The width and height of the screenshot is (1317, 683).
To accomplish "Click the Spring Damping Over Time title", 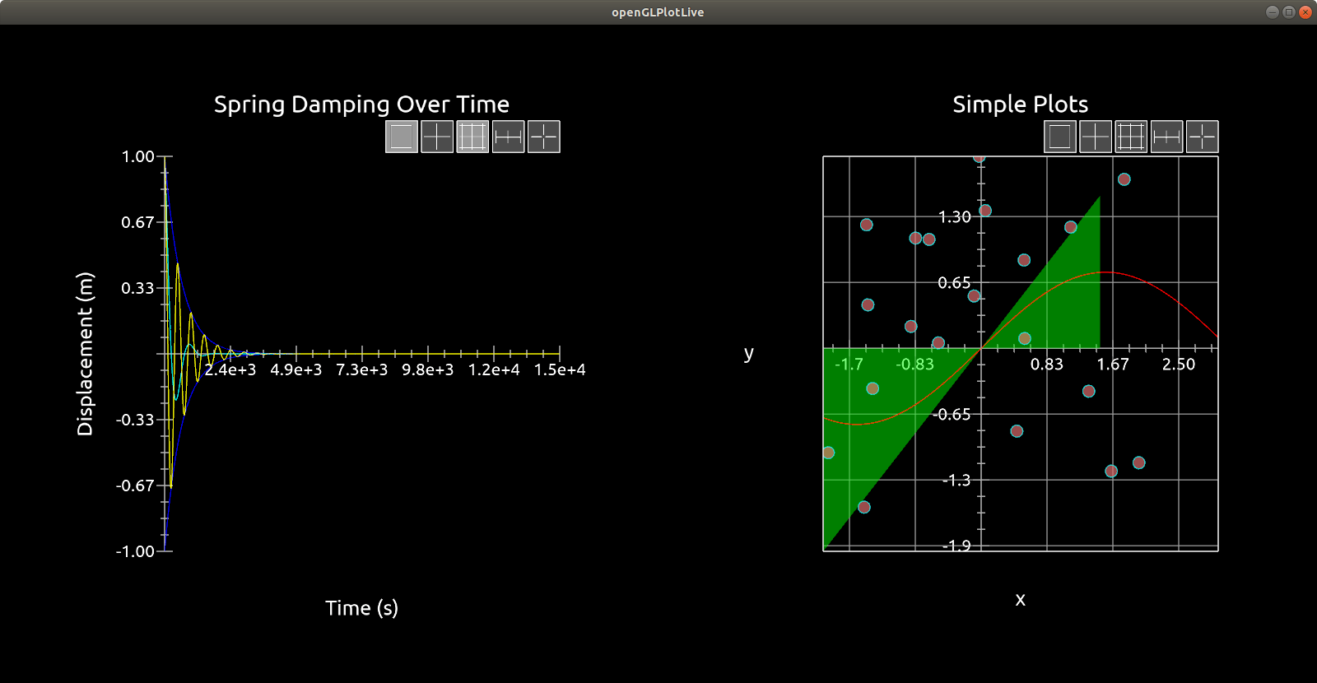I will point(361,105).
